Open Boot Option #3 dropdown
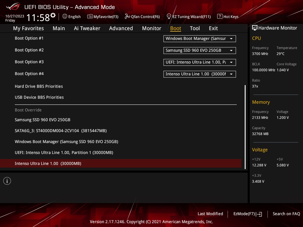 [x=200, y=62]
